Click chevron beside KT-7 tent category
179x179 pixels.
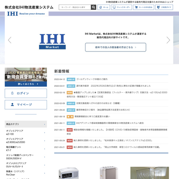(44, 149)
